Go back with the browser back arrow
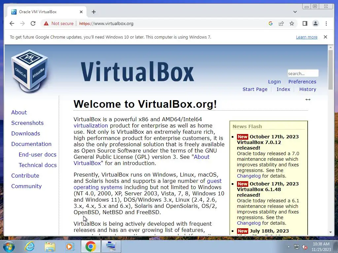Image resolution: width=338 pixels, height=253 pixels. click(x=12, y=23)
